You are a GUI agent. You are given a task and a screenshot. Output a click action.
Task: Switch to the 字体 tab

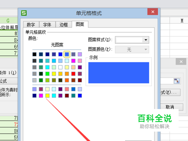point(47,24)
